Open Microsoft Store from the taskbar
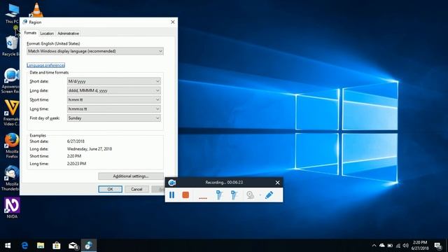The height and width of the screenshot is (252, 448). [57, 246]
